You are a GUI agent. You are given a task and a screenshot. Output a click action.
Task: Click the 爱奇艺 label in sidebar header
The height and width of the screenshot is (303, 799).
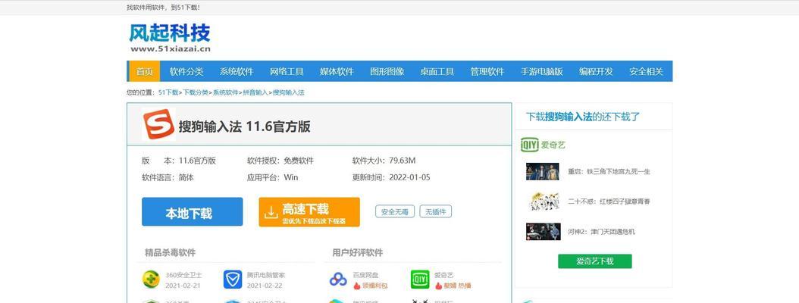pyautogui.click(x=553, y=145)
